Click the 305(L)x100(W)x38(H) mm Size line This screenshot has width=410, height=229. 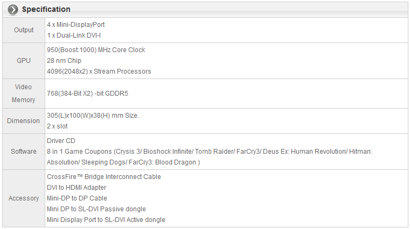pyautogui.click(x=93, y=115)
